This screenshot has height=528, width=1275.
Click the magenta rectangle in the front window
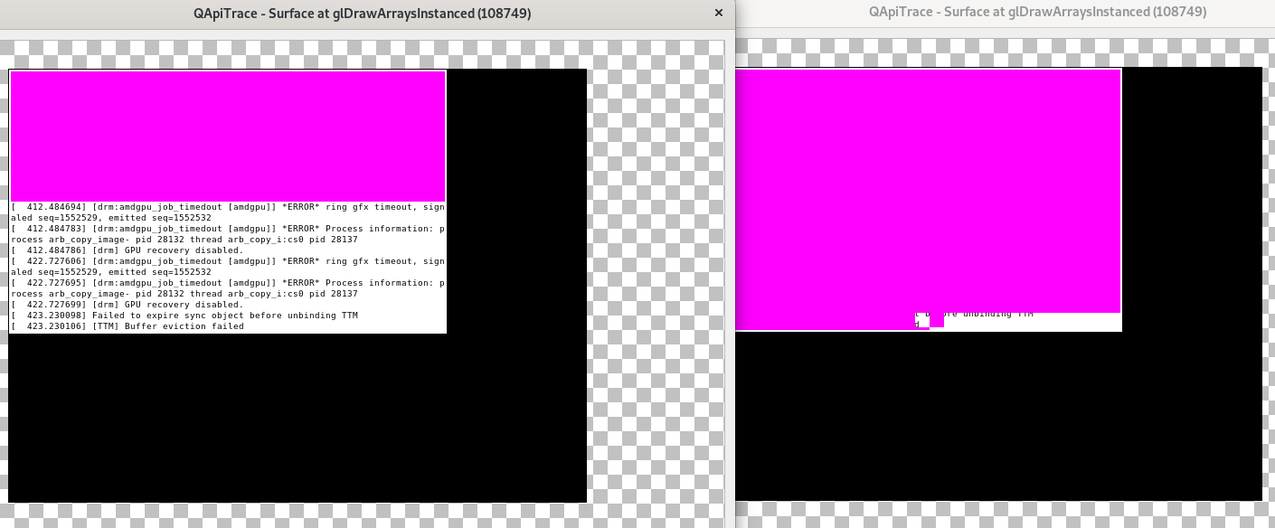click(227, 136)
